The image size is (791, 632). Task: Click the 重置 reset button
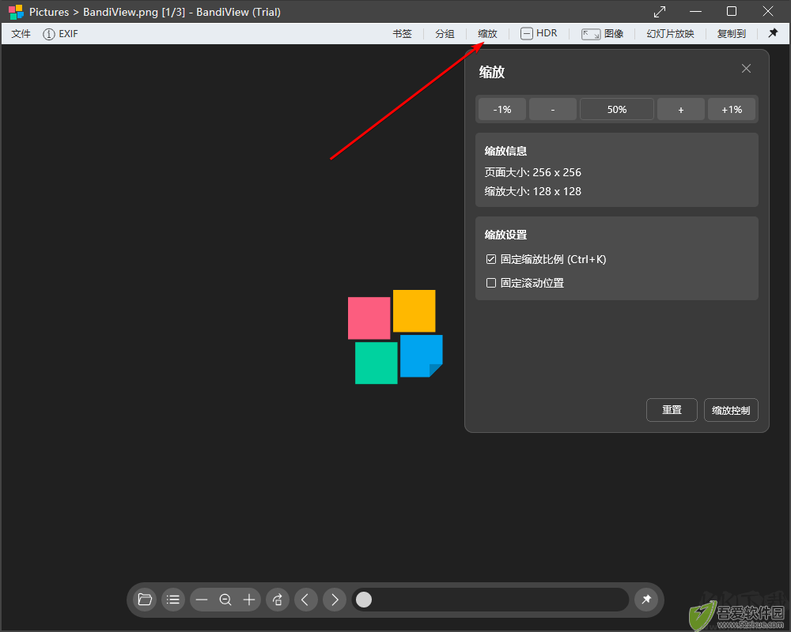click(672, 410)
